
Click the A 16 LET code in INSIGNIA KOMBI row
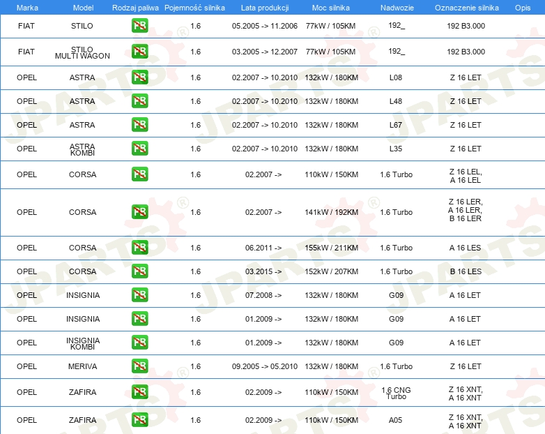click(465, 343)
